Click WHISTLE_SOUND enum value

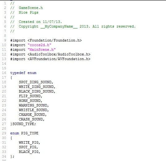click(33, 110)
